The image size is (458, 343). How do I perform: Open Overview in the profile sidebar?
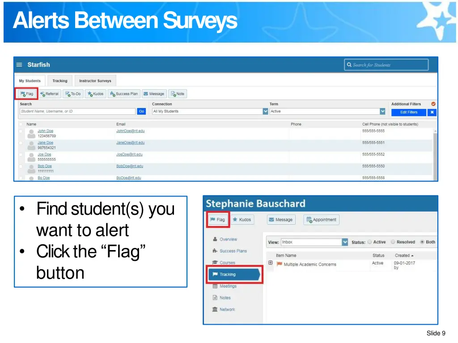[x=225, y=239]
